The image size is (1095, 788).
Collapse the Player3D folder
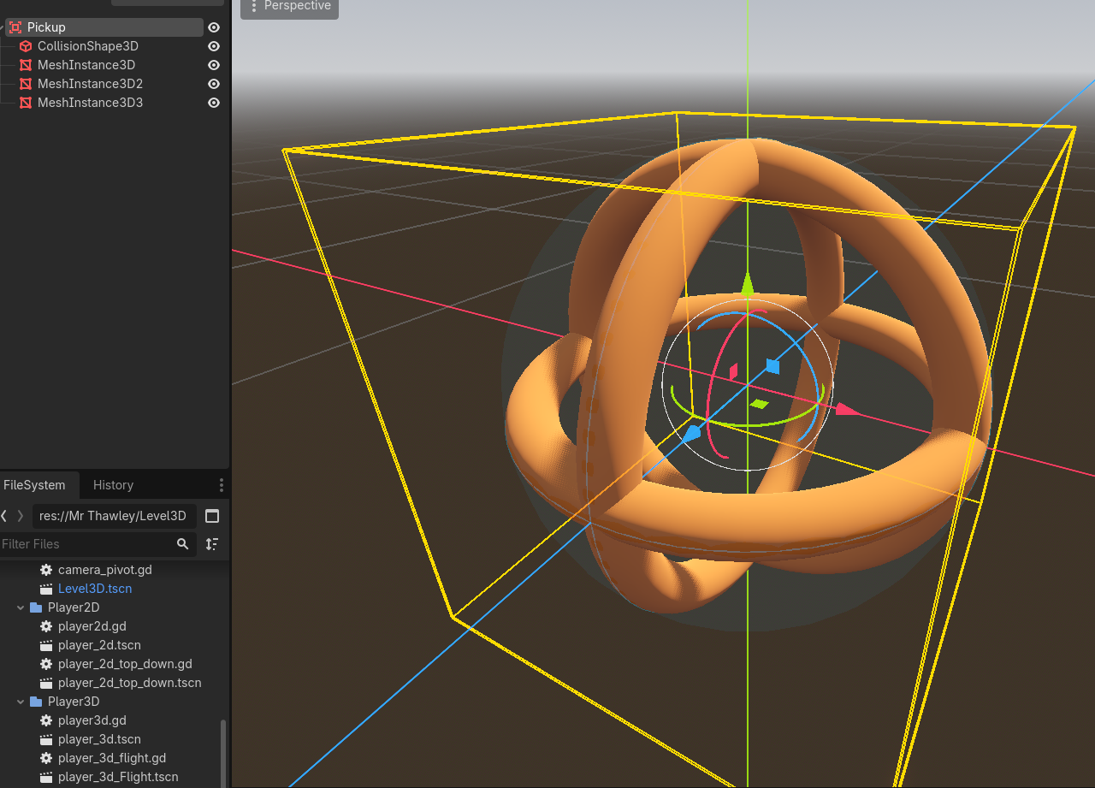point(21,702)
